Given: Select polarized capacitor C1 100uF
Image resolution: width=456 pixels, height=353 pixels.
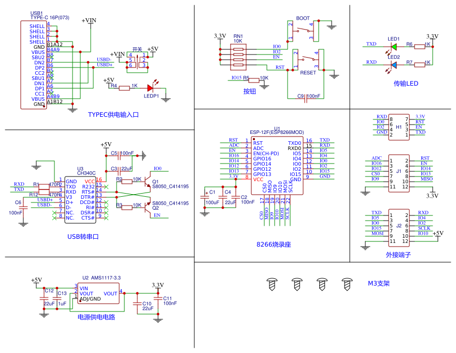Looking at the screenshot, I should point(205,197).
